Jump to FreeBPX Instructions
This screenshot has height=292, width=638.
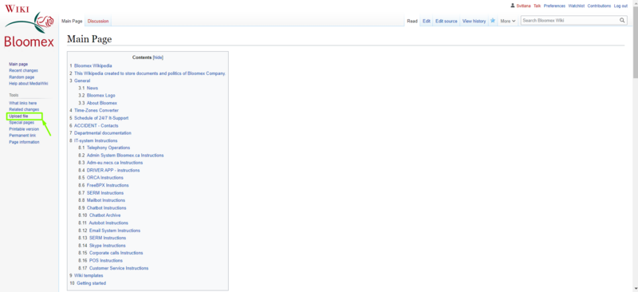click(108, 185)
